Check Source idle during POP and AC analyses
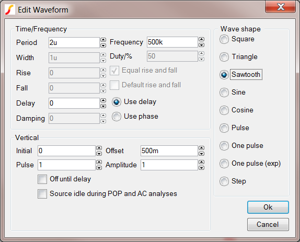 click(x=42, y=194)
